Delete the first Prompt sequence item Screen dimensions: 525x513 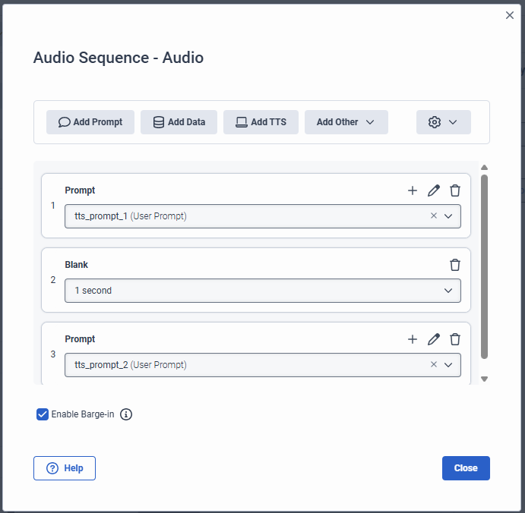coord(455,190)
